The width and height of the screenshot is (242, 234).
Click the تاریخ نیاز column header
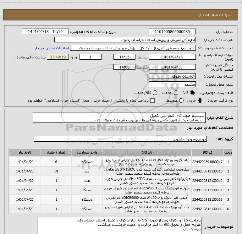25,153
